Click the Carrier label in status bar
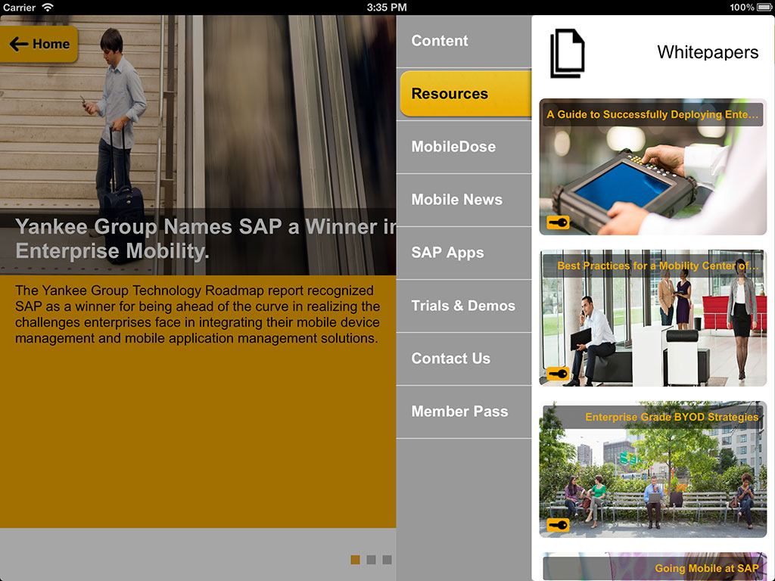The height and width of the screenshot is (581, 775). coord(19,8)
